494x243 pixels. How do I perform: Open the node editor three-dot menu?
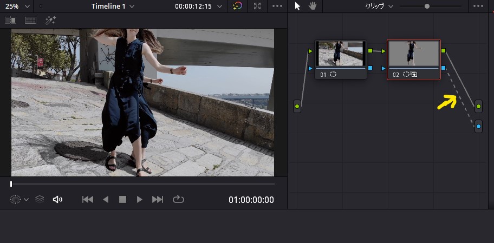478,6
